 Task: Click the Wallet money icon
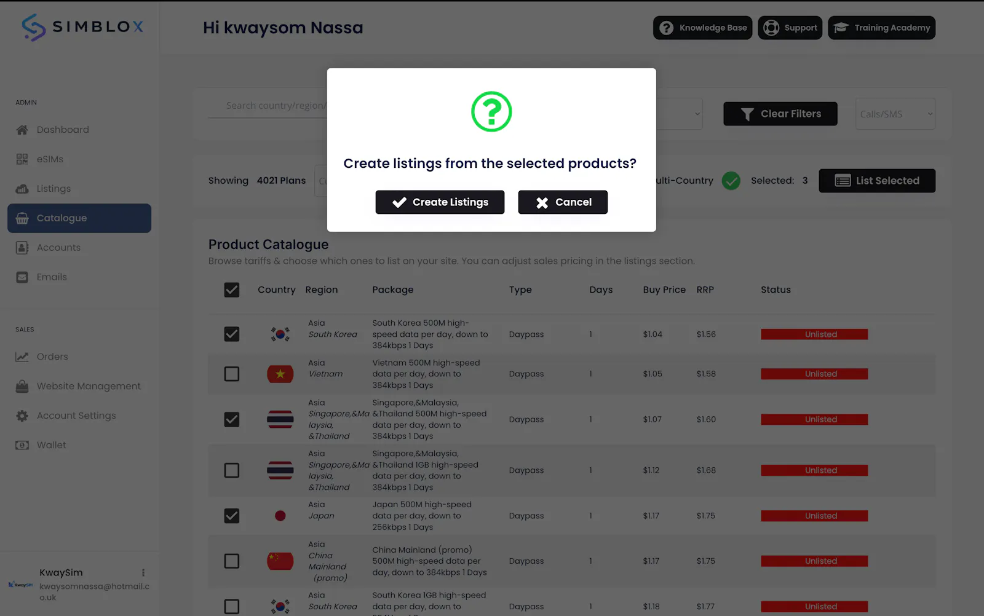(22, 445)
